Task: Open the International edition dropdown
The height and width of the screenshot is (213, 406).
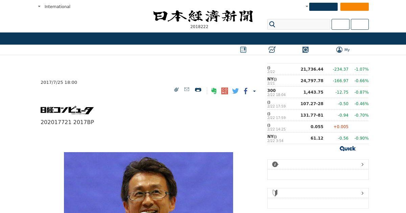Action: click(54, 6)
